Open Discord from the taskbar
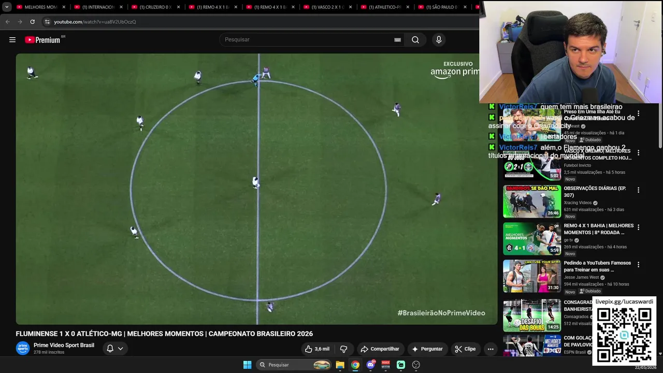The image size is (663, 373). pos(370,365)
